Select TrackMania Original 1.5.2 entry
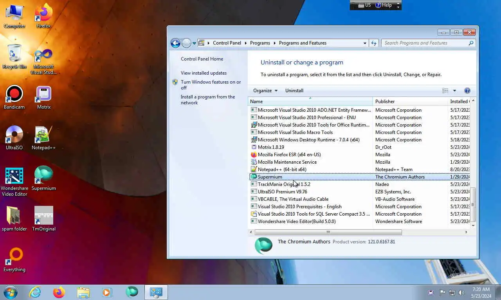 (x=359, y=184)
